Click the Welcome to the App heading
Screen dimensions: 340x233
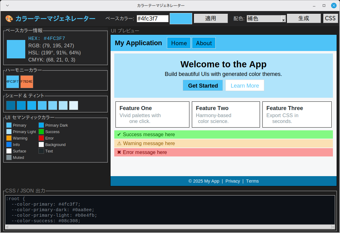click(x=223, y=64)
